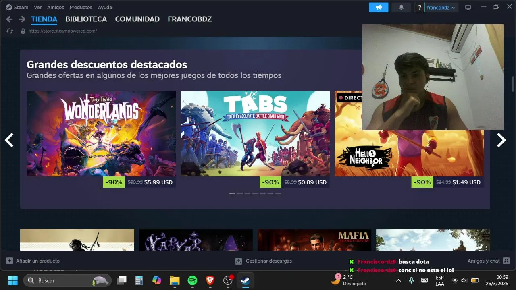
Task: Open the Ayuda menu
Action: (x=105, y=7)
